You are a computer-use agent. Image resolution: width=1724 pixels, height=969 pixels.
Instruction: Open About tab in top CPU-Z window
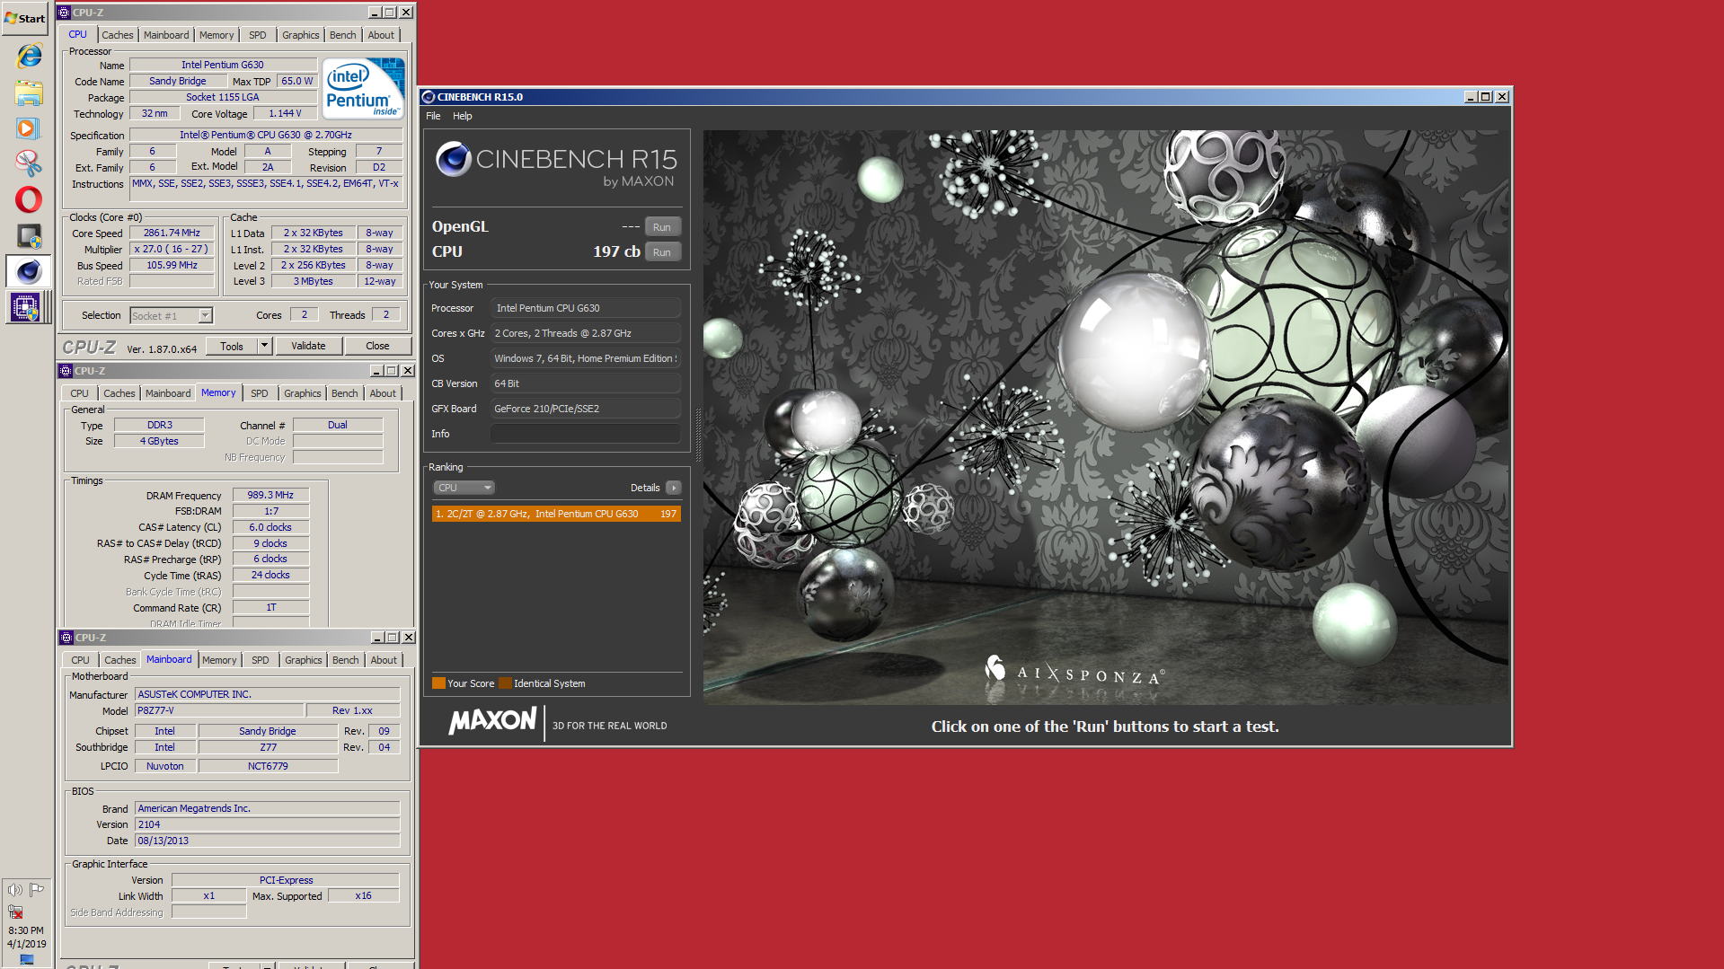[381, 35]
